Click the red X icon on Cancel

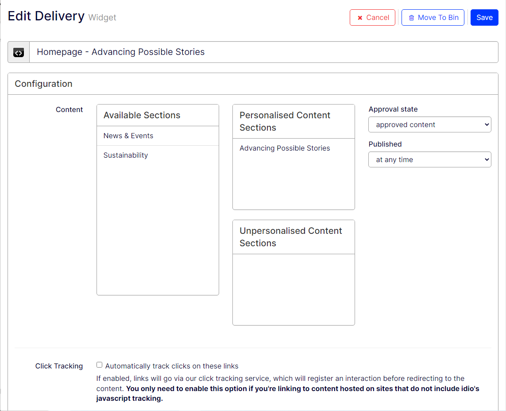pyautogui.click(x=360, y=18)
